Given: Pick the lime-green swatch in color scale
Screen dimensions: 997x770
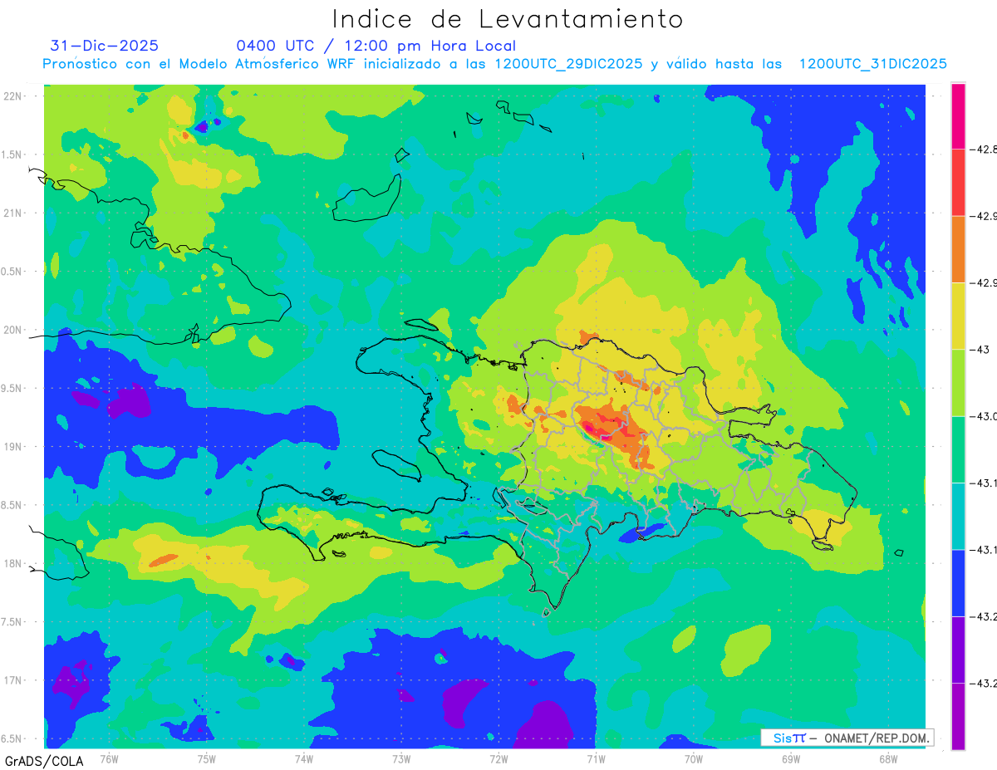Looking at the screenshot, I should coord(959,383).
